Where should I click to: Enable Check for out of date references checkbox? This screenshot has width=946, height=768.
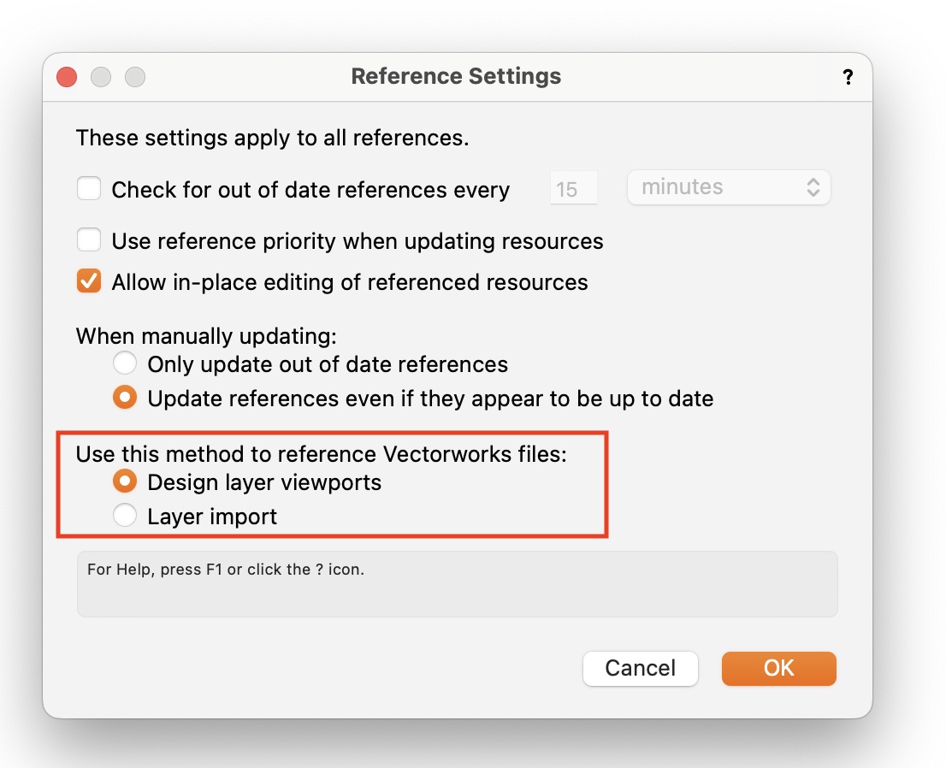click(89, 189)
